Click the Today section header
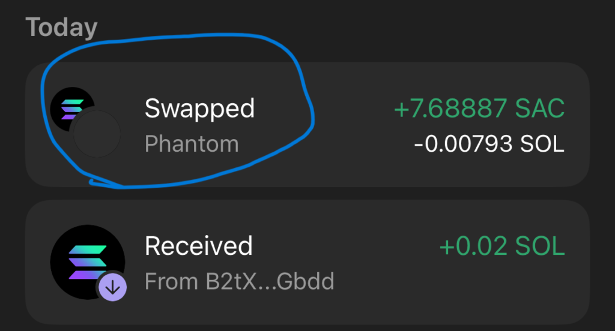 pyautogui.click(x=61, y=28)
